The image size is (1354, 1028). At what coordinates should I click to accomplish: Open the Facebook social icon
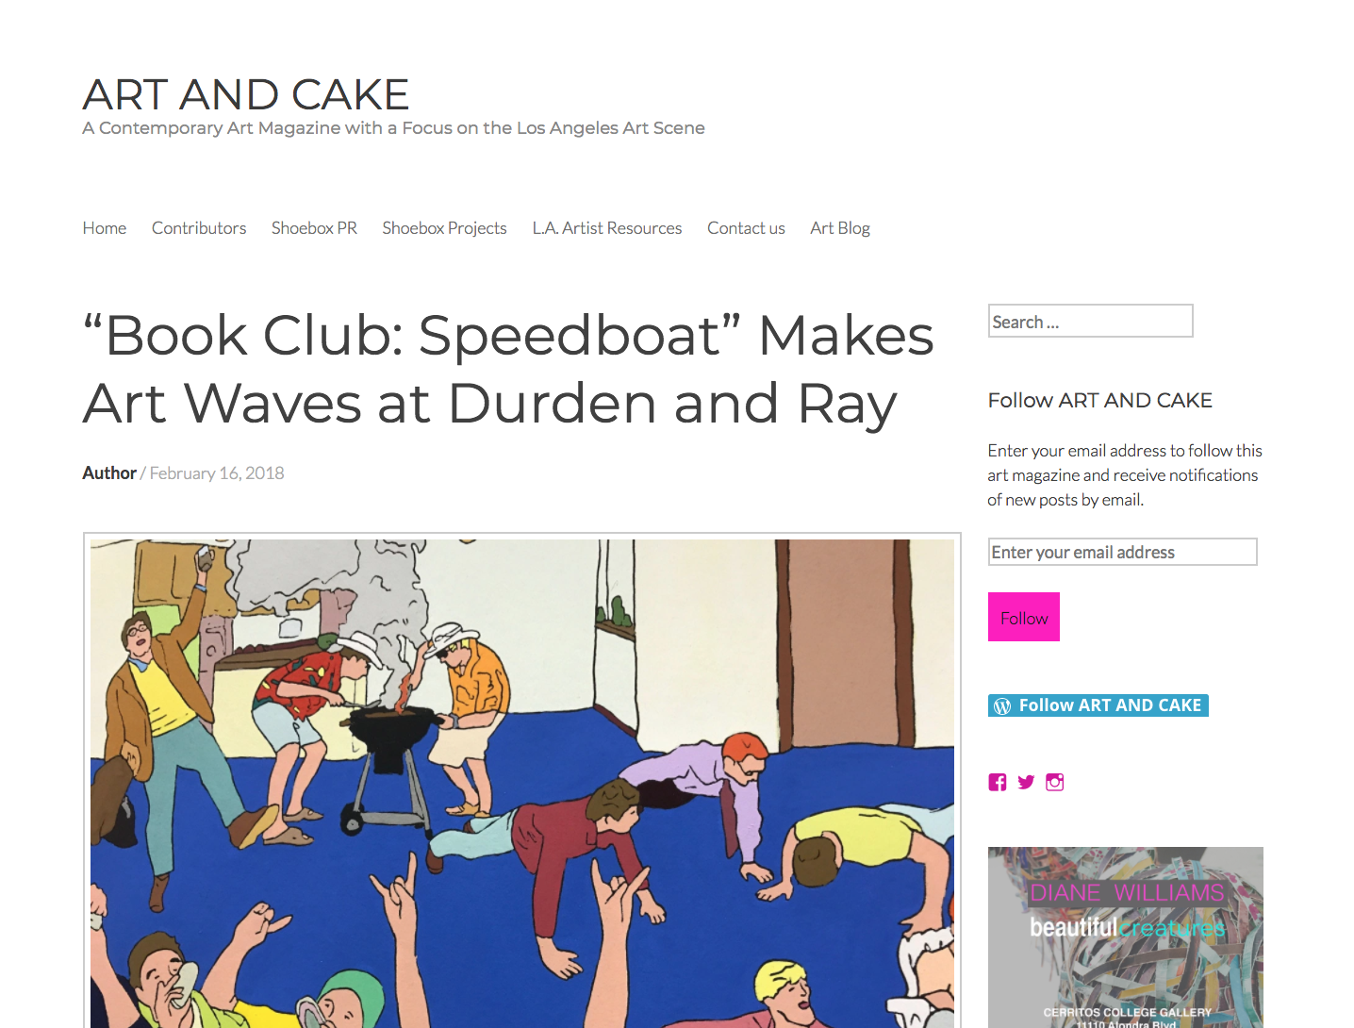point(998,782)
